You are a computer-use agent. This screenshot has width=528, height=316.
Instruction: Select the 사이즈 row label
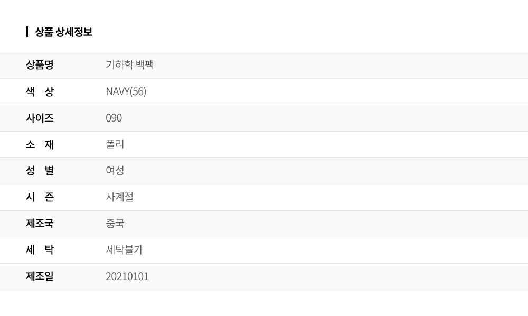point(40,118)
